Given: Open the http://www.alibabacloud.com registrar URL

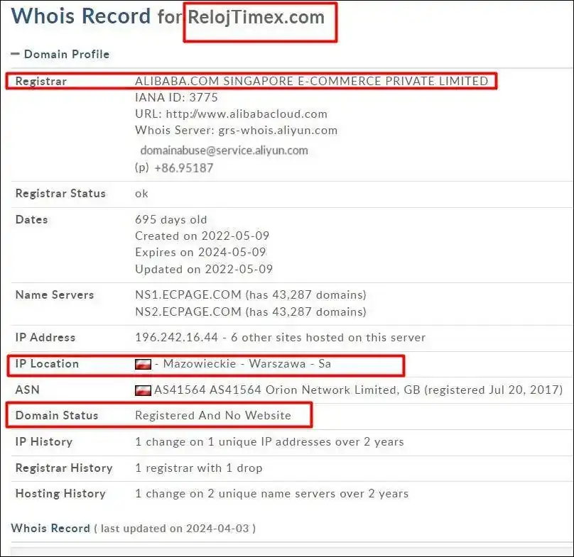Looking at the screenshot, I should coord(247,114).
